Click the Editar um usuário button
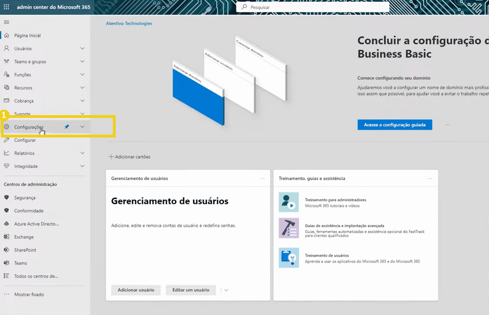Viewport: 489px width, 315px height. (x=191, y=290)
